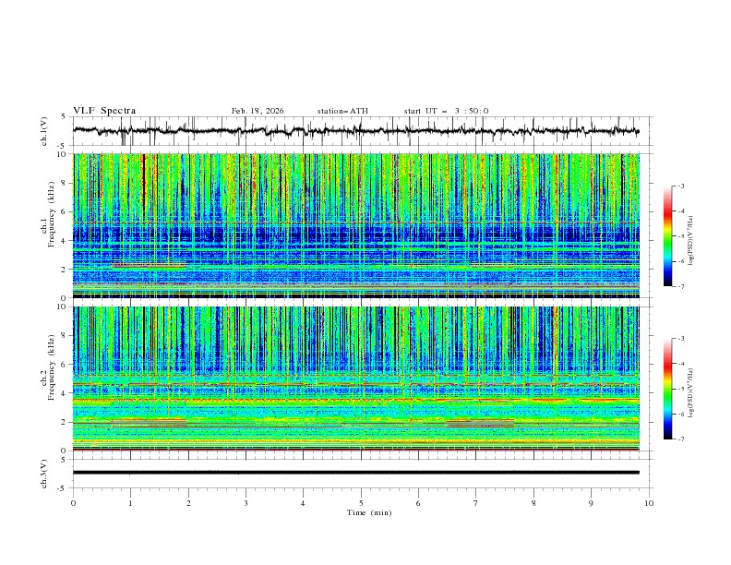This screenshot has width=731, height=565.
Task: Click the ch.1 spectrogram color scale bar
Action: click(667, 236)
